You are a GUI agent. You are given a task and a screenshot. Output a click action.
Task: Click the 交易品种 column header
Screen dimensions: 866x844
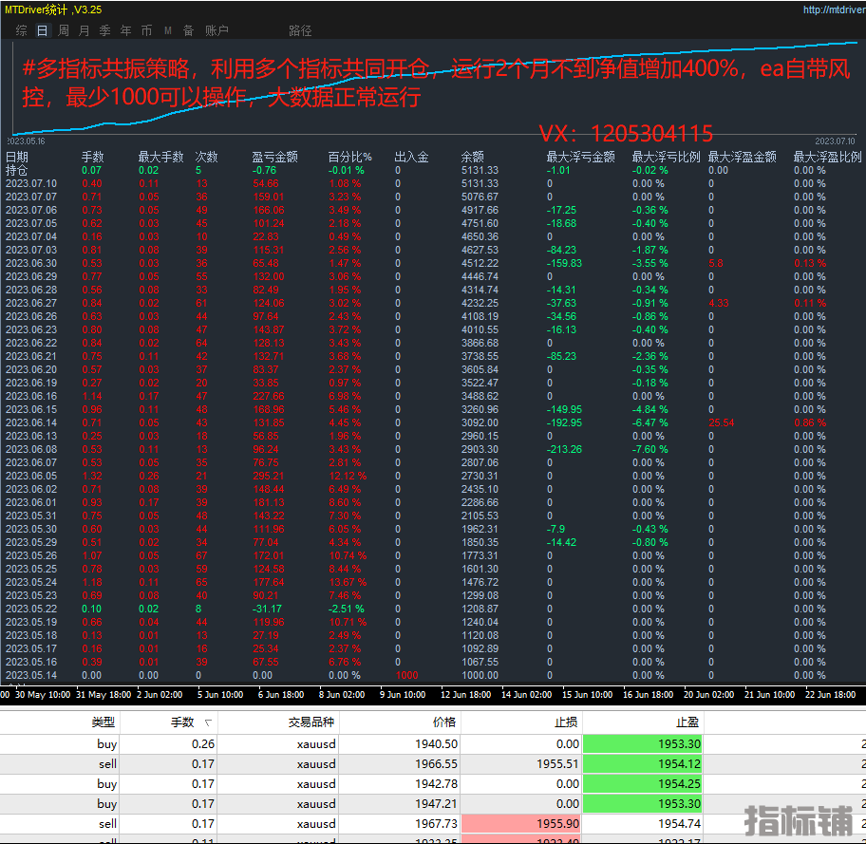[x=312, y=722]
